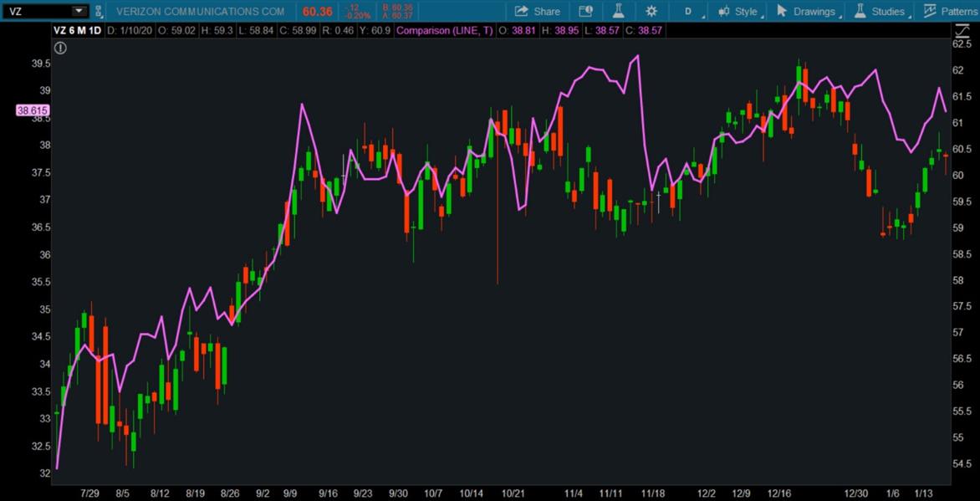The image size is (980, 501).
Task: Click the flask icon next to Share
Action: click(619, 11)
